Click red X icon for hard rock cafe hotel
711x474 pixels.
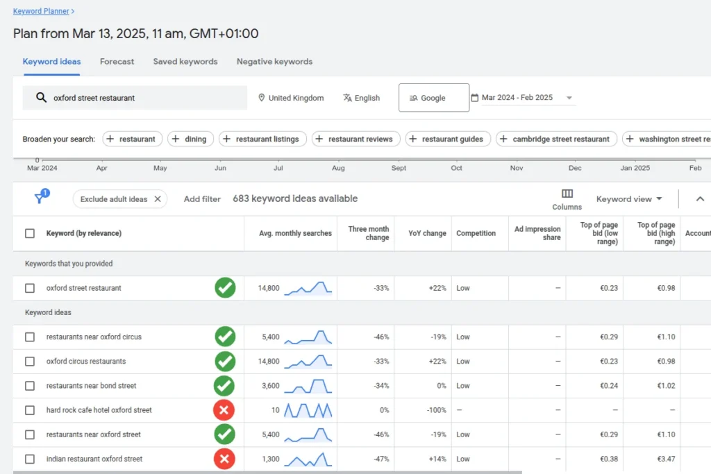pyautogui.click(x=224, y=410)
